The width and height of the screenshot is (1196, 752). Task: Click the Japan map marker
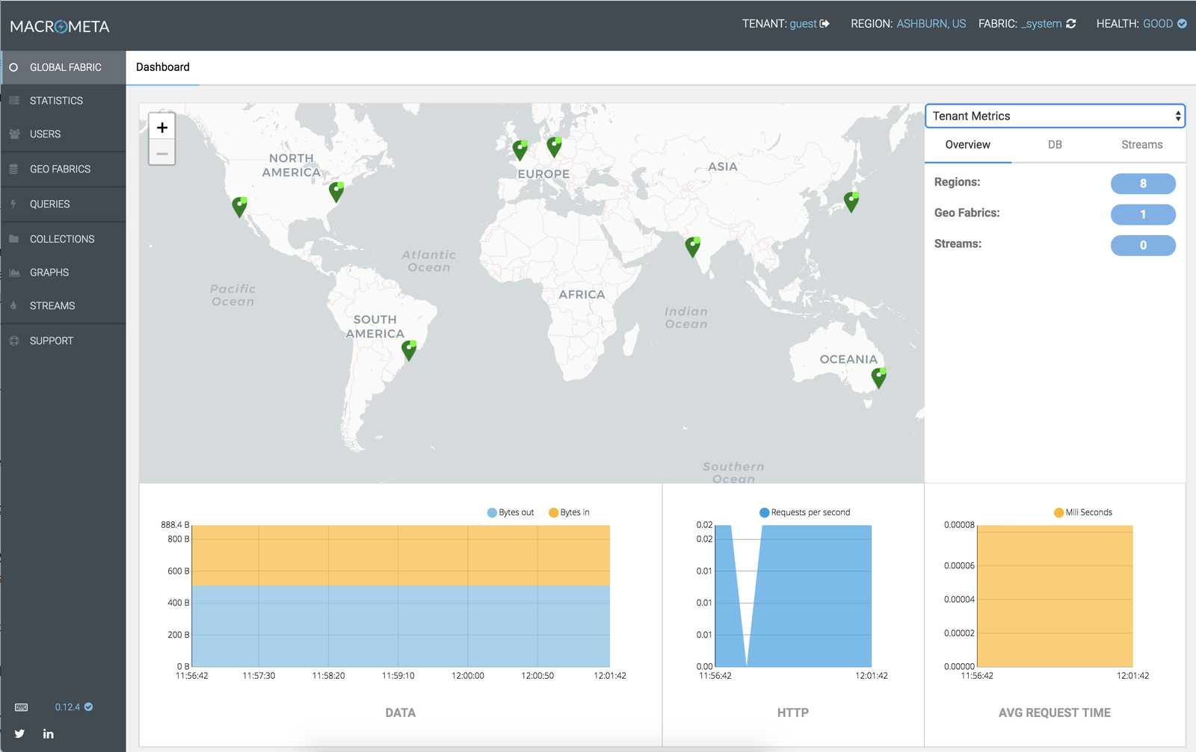point(851,202)
